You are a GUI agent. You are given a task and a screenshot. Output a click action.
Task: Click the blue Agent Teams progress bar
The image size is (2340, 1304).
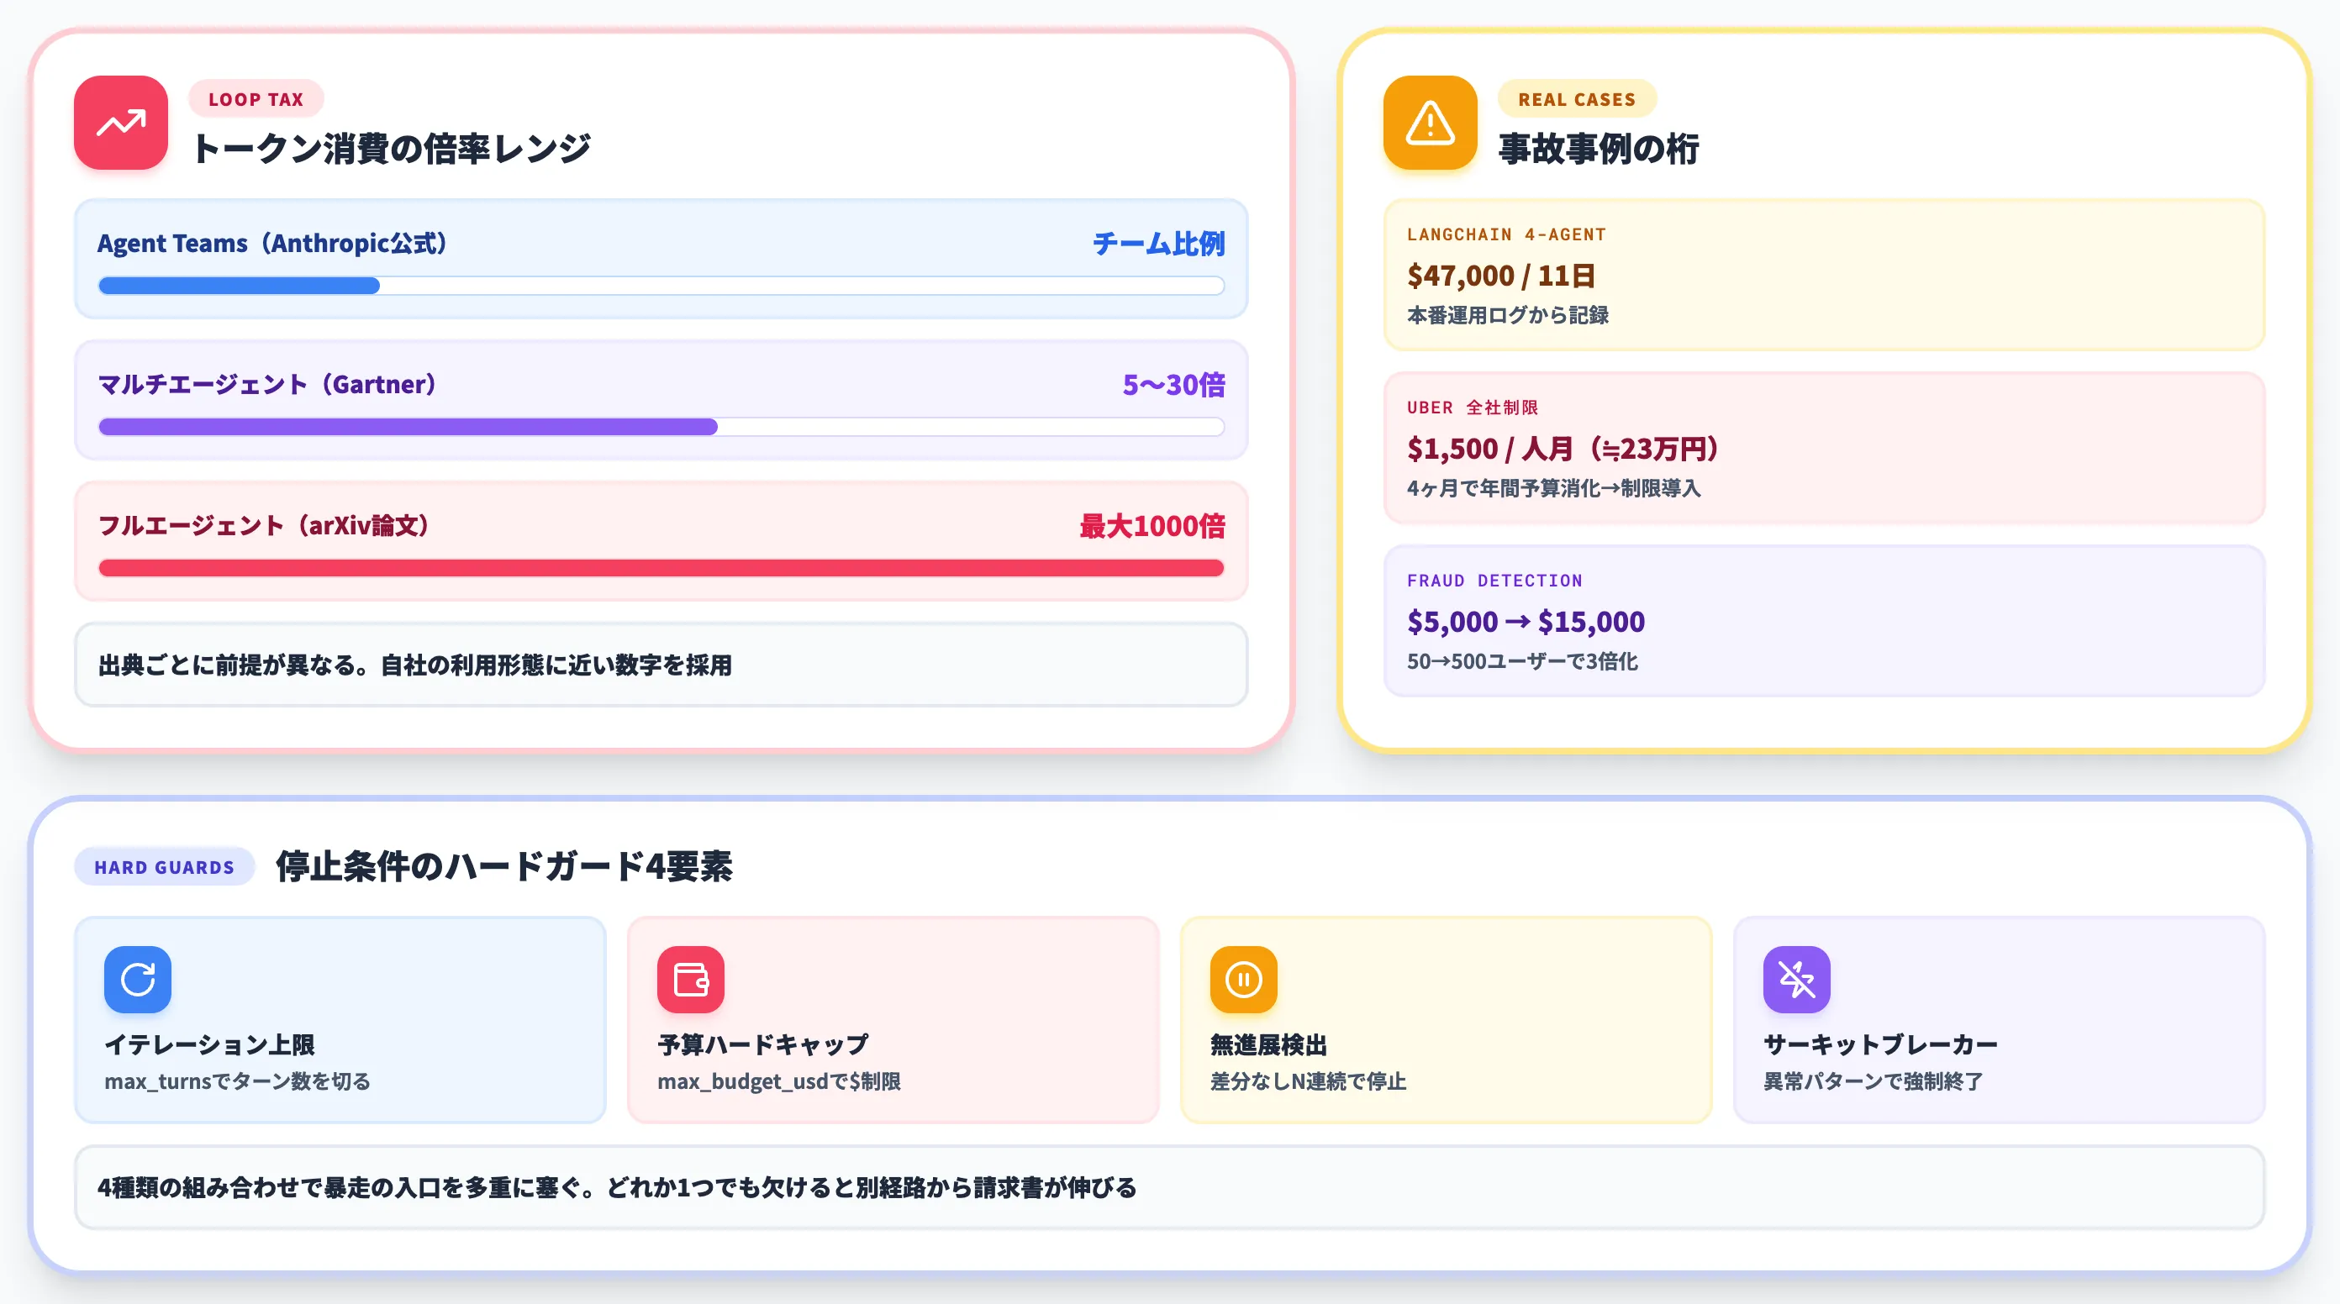[x=661, y=286]
